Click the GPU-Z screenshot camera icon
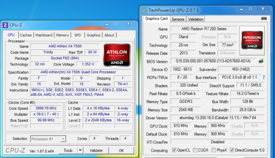 pos(264,19)
